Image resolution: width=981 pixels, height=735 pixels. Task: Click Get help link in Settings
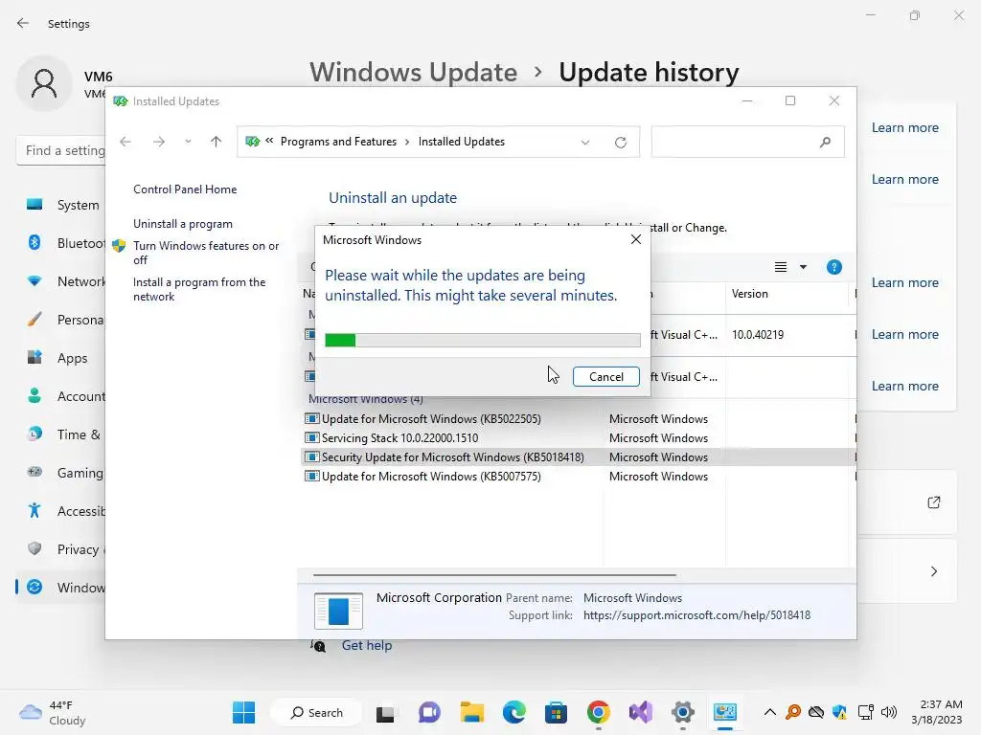pyautogui.click(x=367, y=646)
